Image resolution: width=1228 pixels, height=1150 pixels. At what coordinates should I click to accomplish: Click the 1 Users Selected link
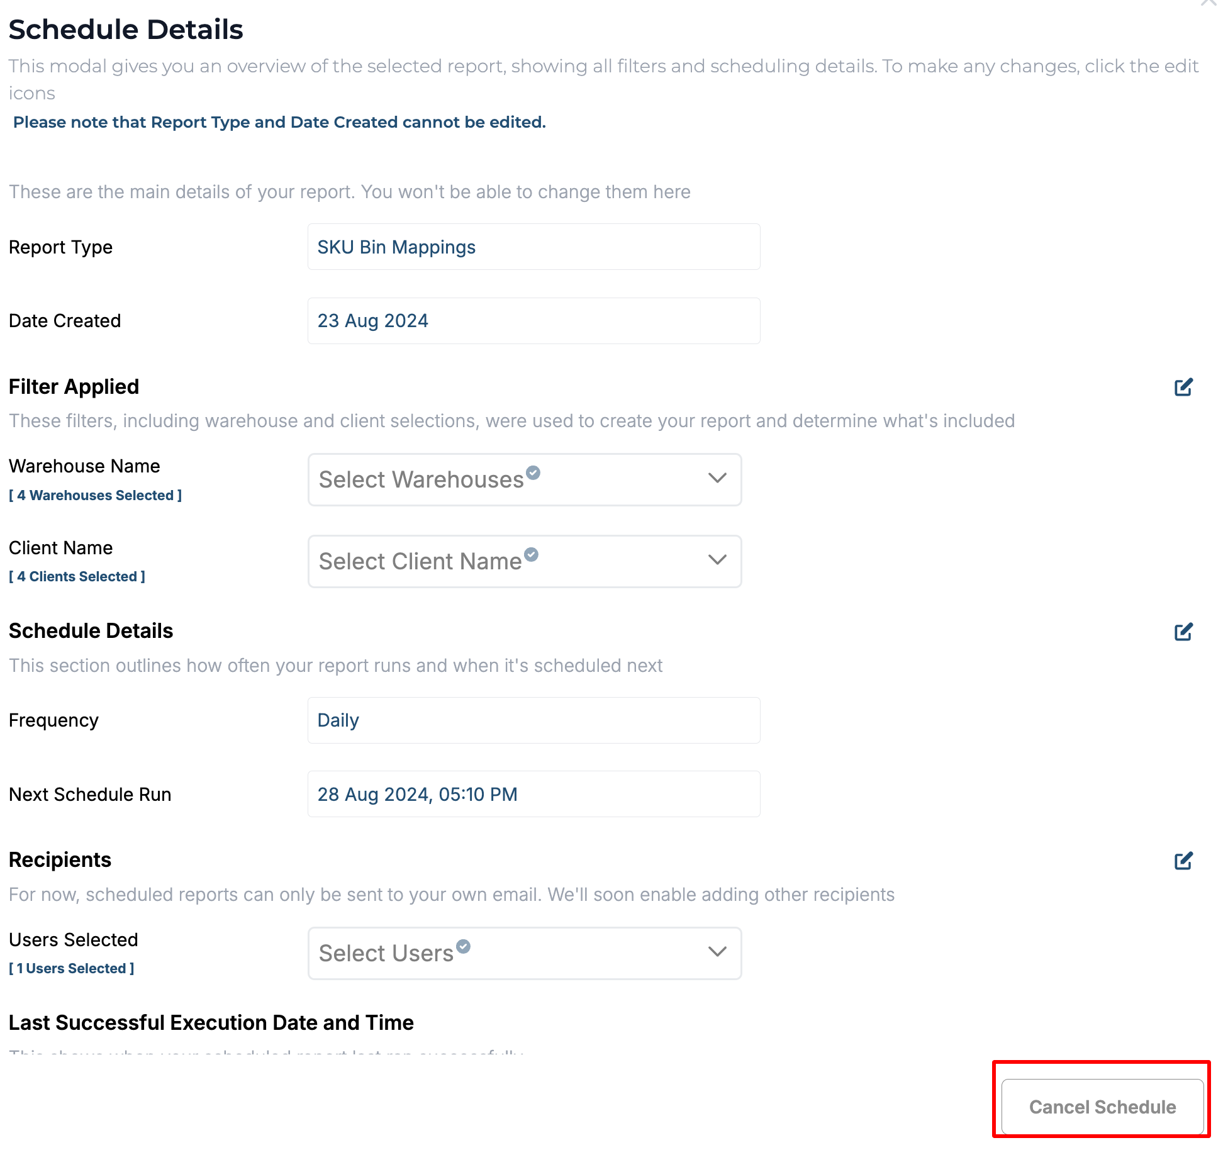pos(72,969)
